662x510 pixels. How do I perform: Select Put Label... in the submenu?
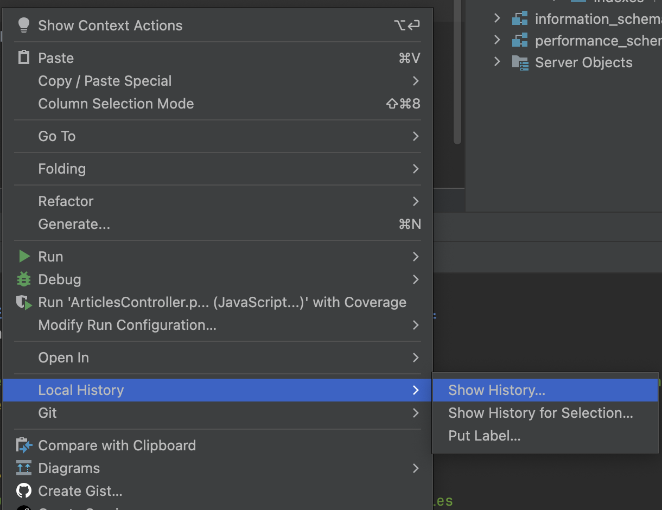pyautogui.click(x=484, y=436)
